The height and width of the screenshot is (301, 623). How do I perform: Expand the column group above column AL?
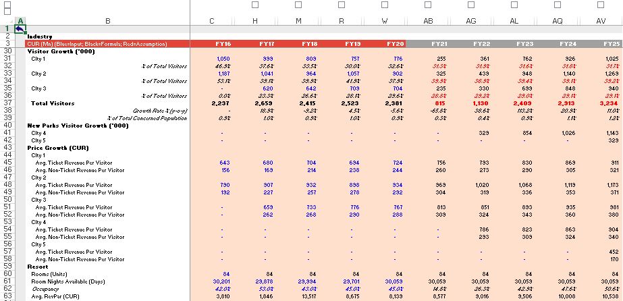tap(514, 5)
